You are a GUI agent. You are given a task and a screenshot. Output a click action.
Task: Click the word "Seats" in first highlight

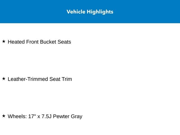point(64,42)
